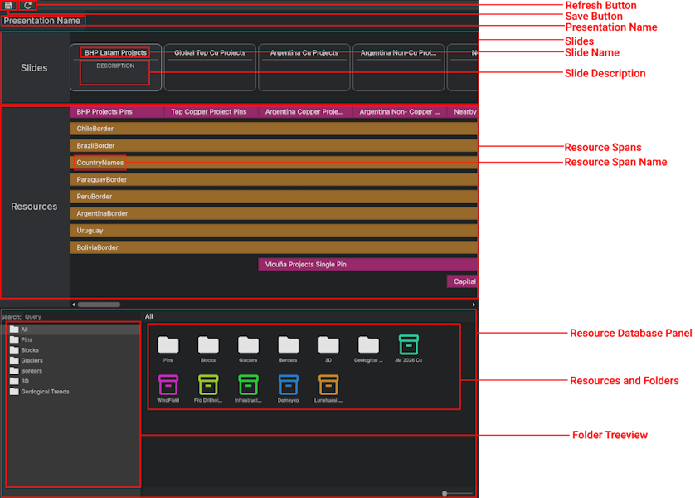695x498 pixels.
Task: Click the left arrow of the horizontal scrollbar
Action: point(74,305)
